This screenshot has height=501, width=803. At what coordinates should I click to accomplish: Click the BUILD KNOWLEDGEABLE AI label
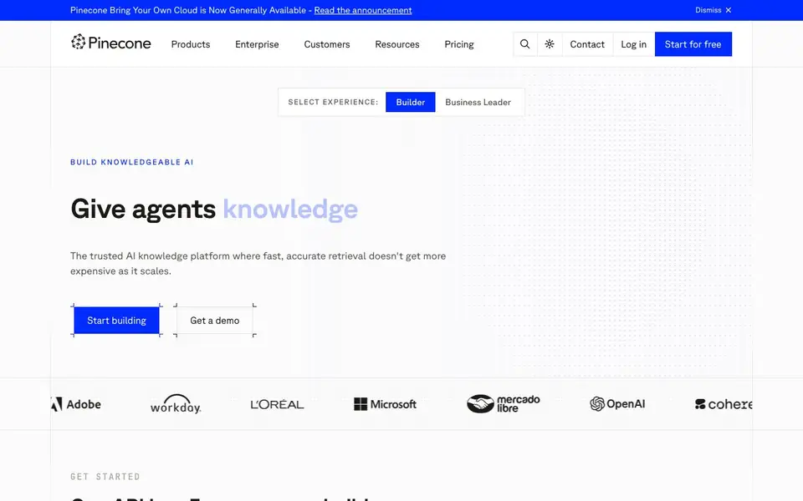(131, 162)
